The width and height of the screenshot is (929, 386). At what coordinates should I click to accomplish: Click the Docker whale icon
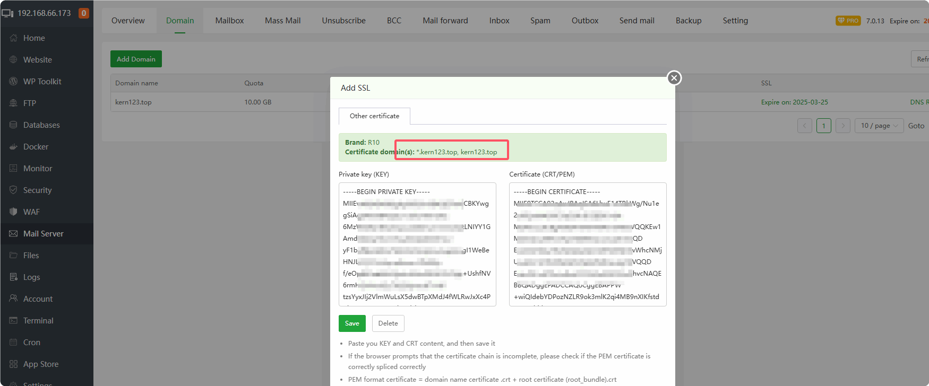click(x=13, y=147)
